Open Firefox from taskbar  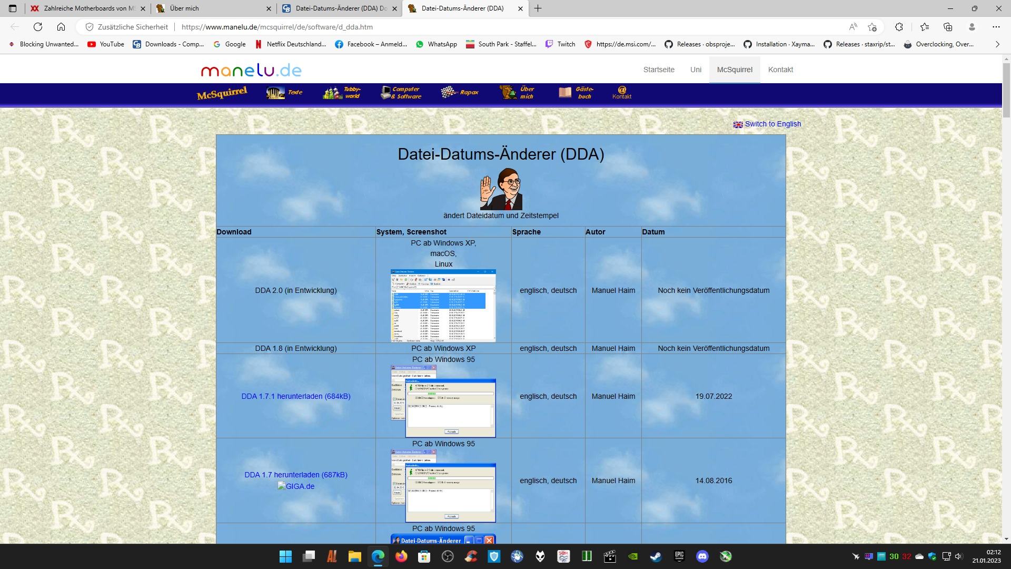click(x=401, y=556)
